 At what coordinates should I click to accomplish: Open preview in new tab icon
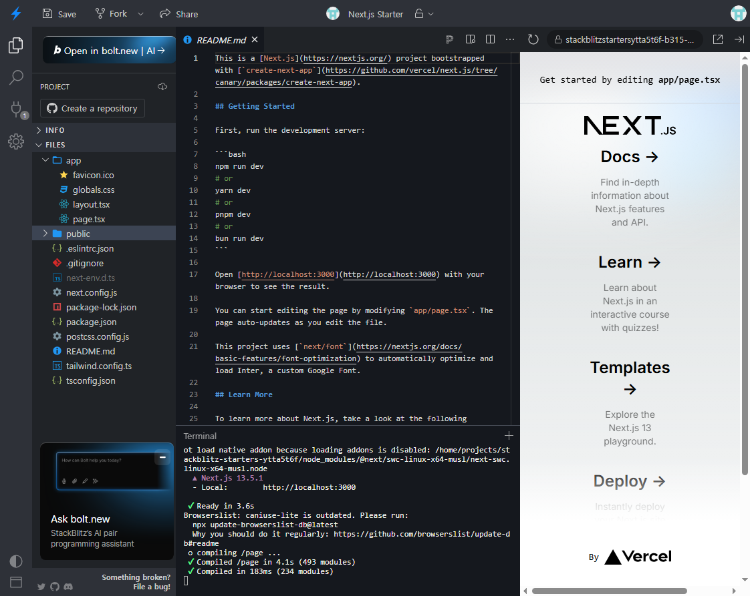point(717,39)
